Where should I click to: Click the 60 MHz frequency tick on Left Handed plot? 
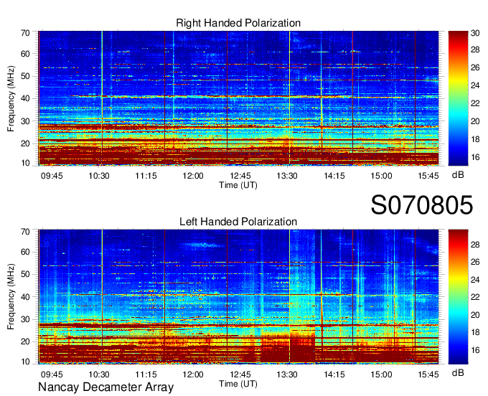pos(25,252)
